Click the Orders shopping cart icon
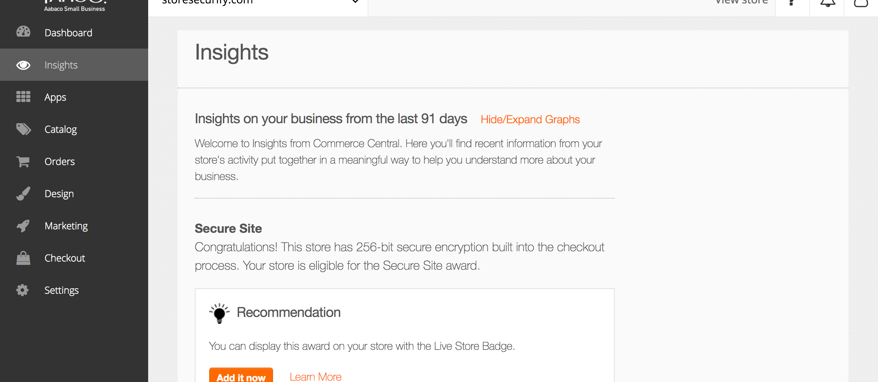The height and width of the screenshot is (382, 878). click(23, 161)
